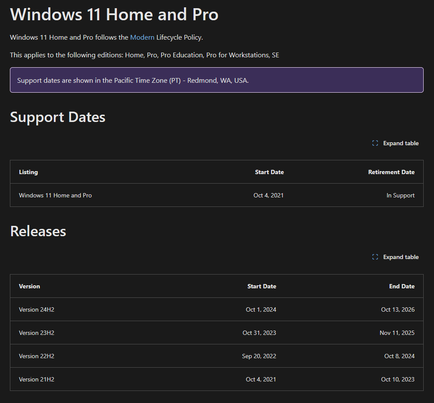Click the 'This applies to the following editions' line

[144, 55]
